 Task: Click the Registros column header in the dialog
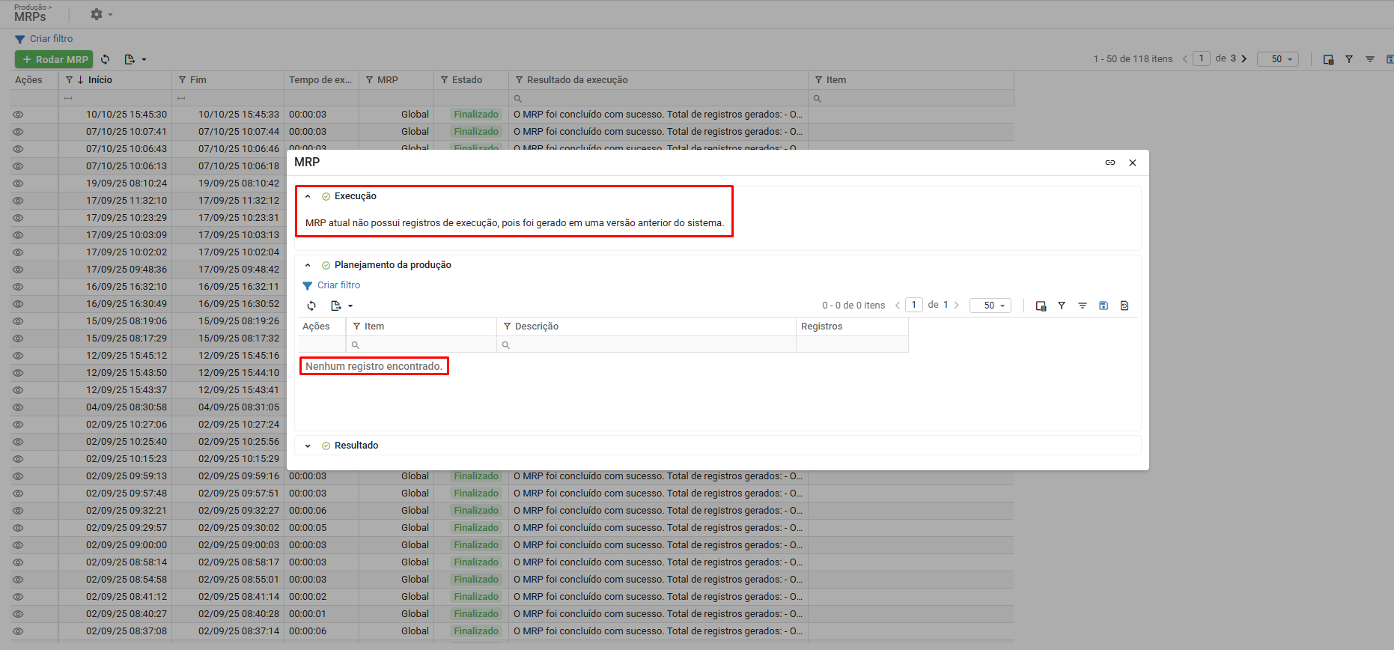[x=852, y=326]
